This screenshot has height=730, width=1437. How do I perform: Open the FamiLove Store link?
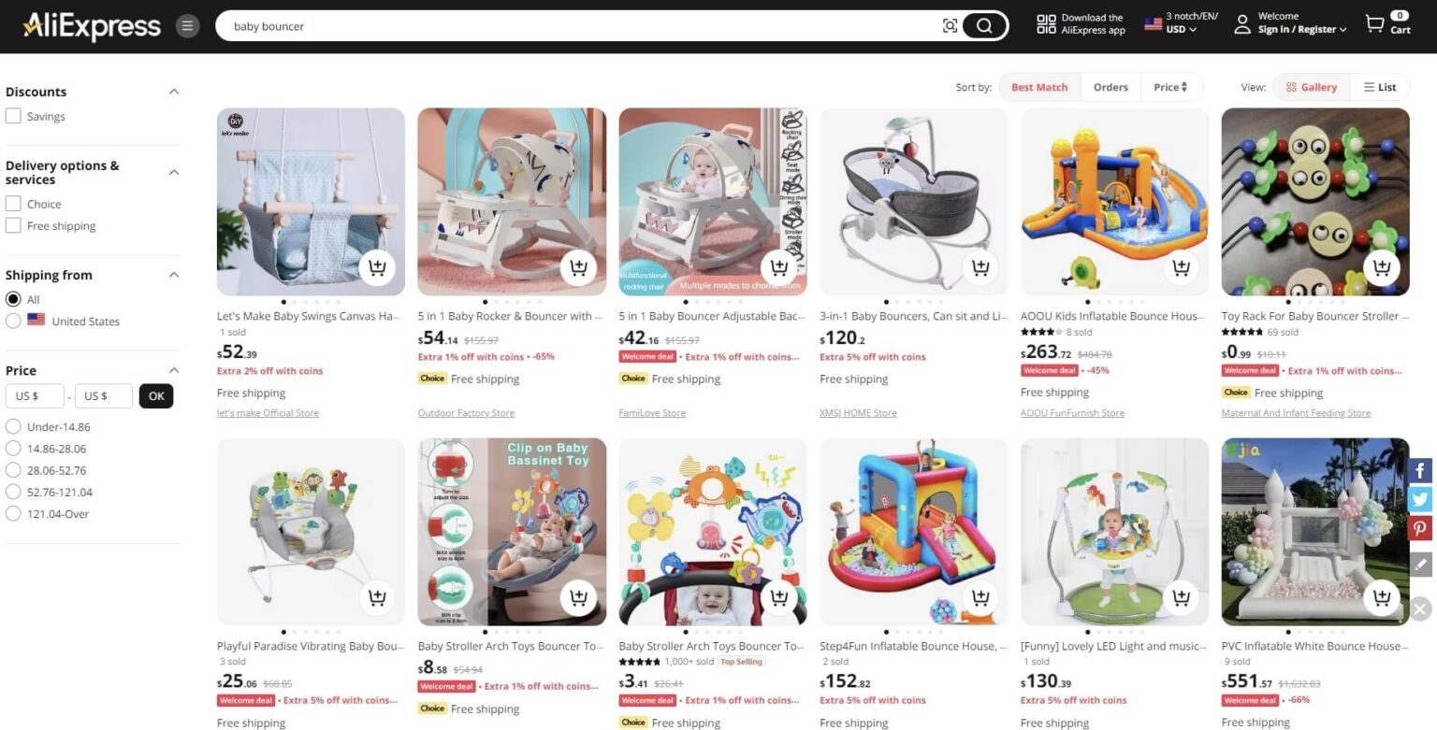click(x=652, y=412)
